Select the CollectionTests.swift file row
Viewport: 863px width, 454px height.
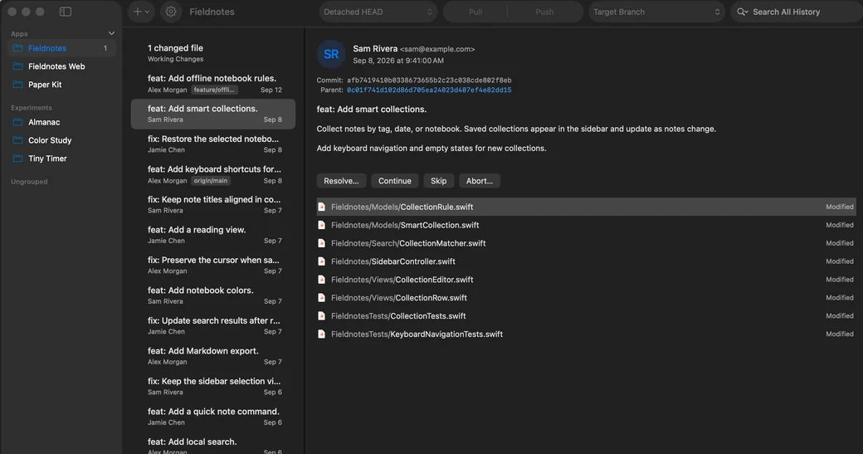(586, 316)
